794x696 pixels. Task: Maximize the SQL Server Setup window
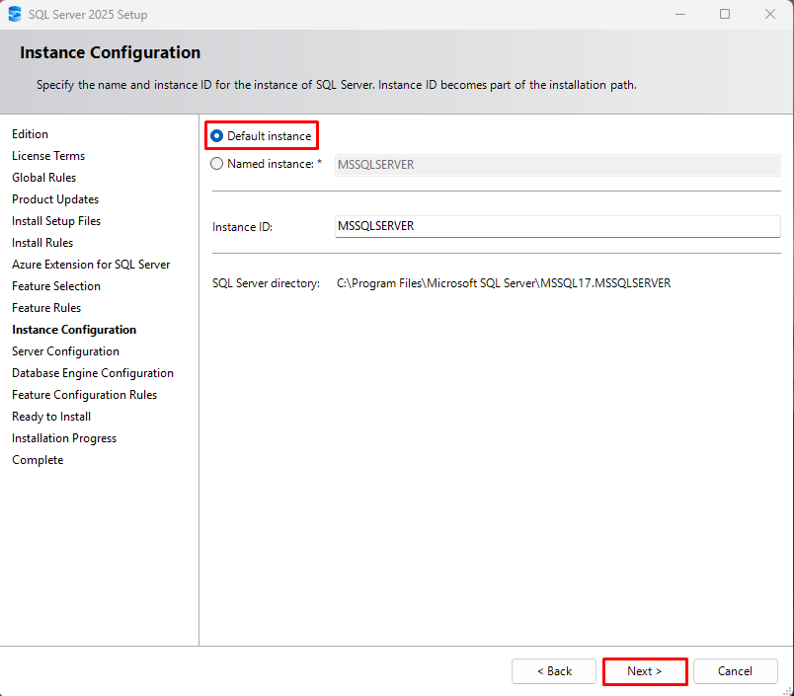(x=725, y=14)
